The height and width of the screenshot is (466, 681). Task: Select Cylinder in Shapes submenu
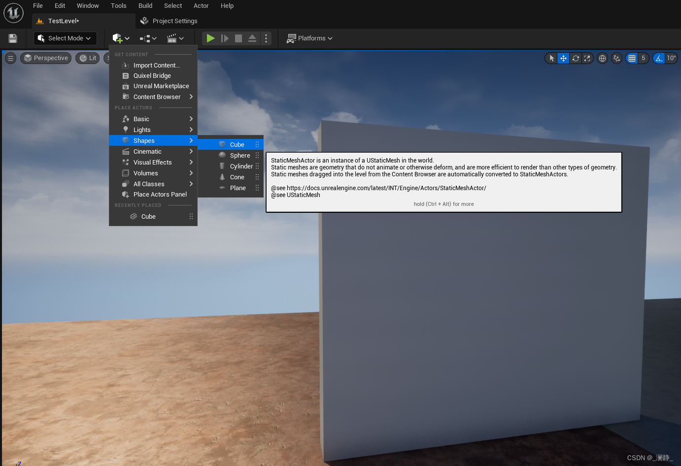231,166
